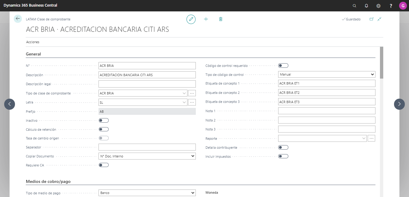Click the Etiqueta de concepto 1 field
Image resolution: width=409 pixels, height=197 pixels.
coord(327,83)
